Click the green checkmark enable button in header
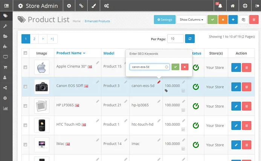 pyautogui.click(x=212, y=20)
